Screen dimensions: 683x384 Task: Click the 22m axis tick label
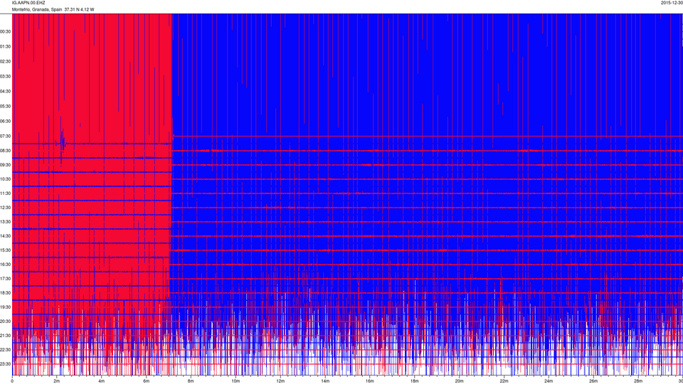coord(504,381)
